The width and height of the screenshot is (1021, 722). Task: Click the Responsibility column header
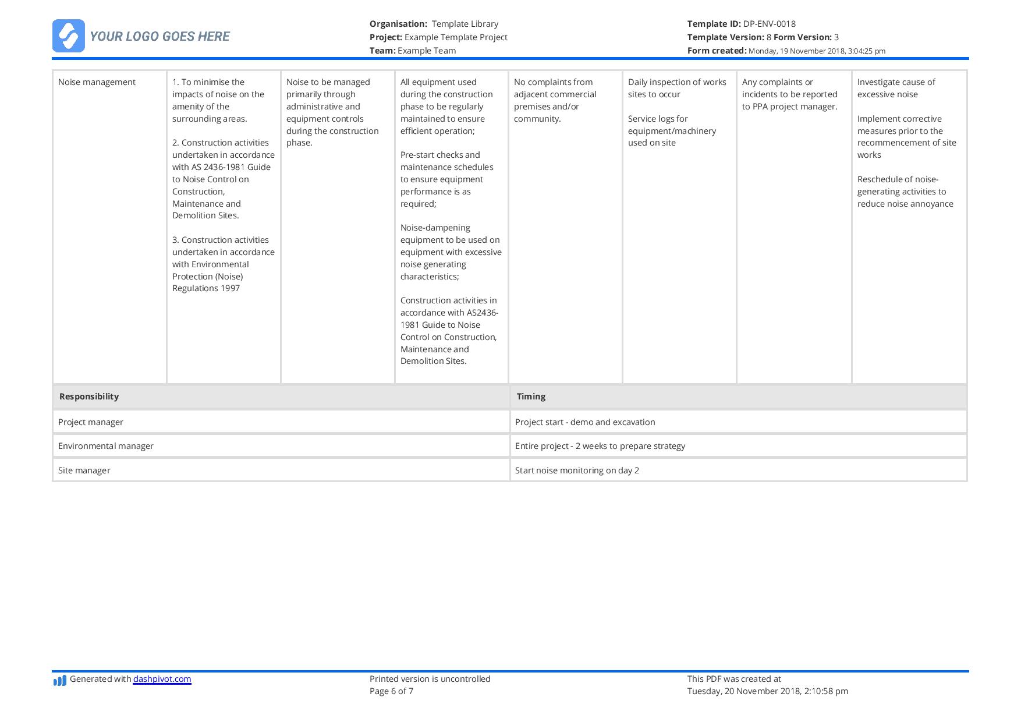pyautogui.click(x=89, y=397)
